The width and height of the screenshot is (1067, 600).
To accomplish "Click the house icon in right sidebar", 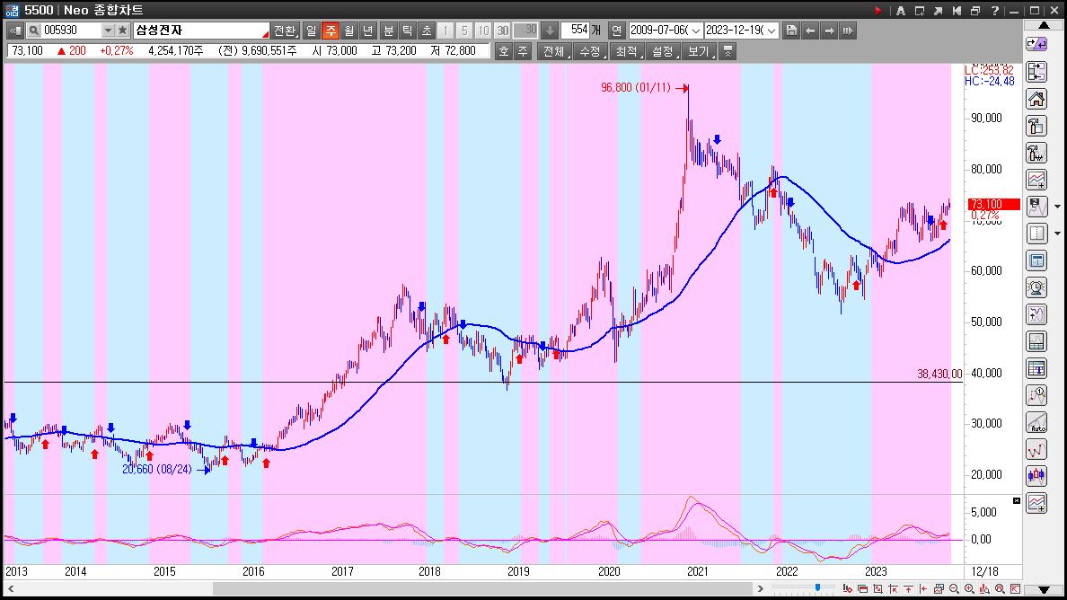I will click(x=1036, y=99).
